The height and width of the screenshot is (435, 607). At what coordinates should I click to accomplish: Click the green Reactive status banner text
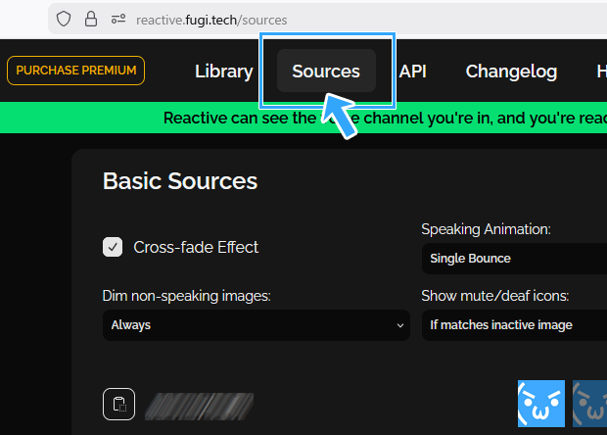point(385,119)
